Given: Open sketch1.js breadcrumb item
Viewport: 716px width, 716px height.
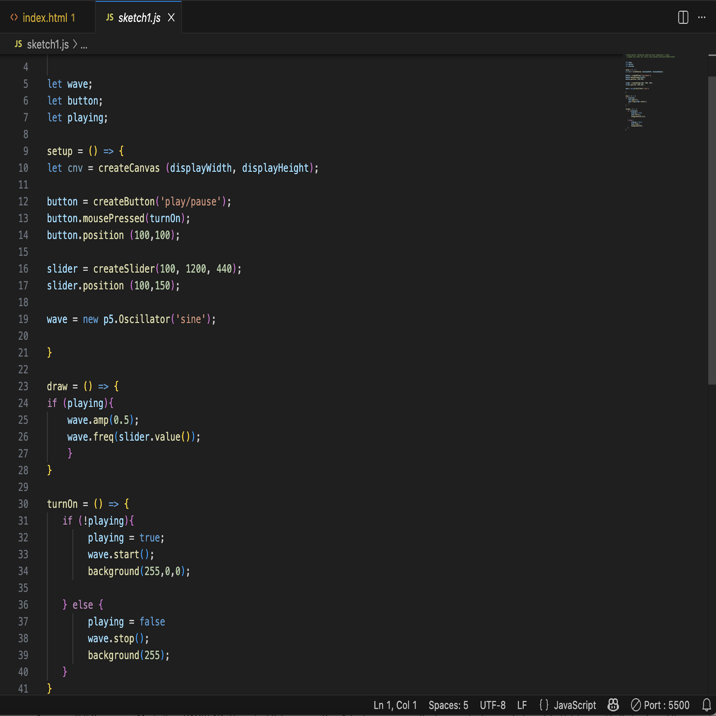Looking at the screenshot, I should 48,45.
